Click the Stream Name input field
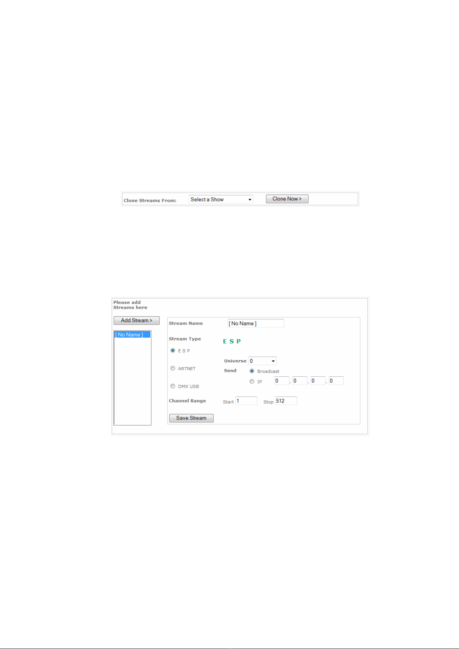 tap(256, 324)
